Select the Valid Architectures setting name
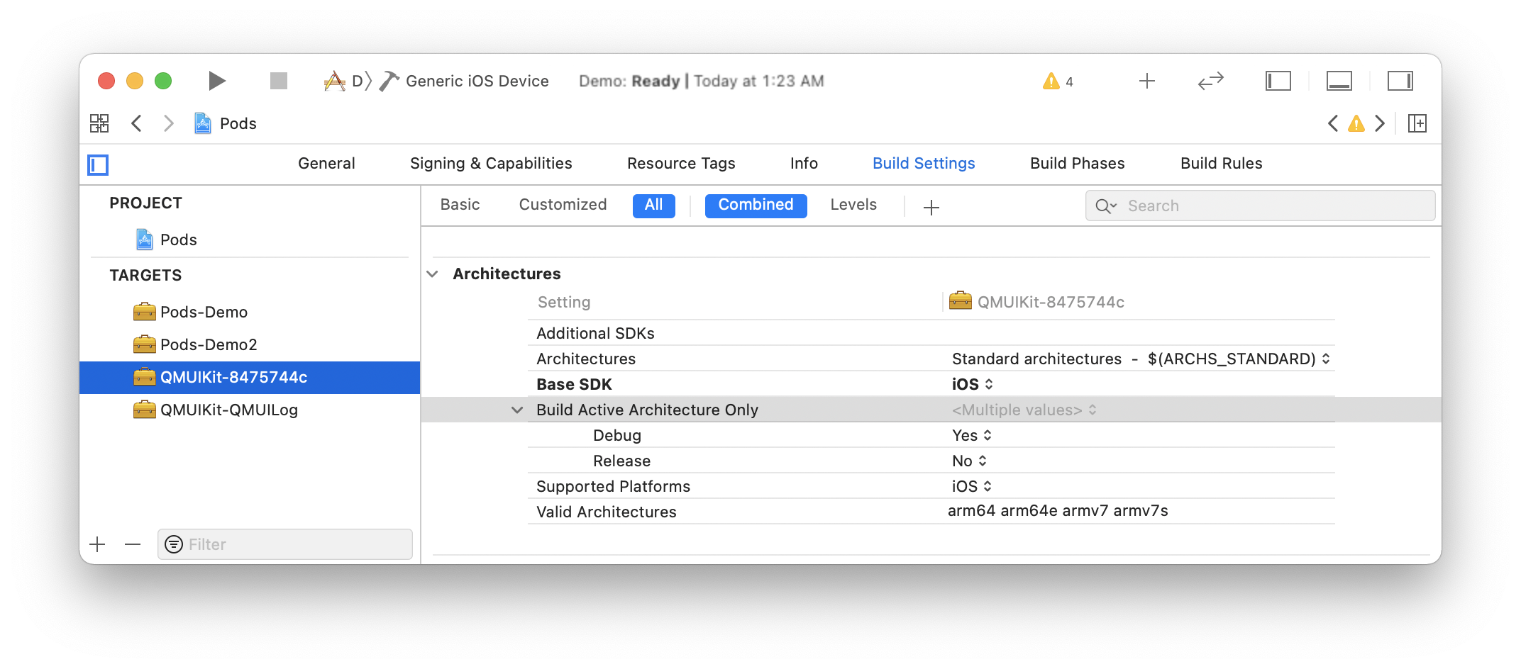Viewport: 1521px width, 669px height. 607,512
